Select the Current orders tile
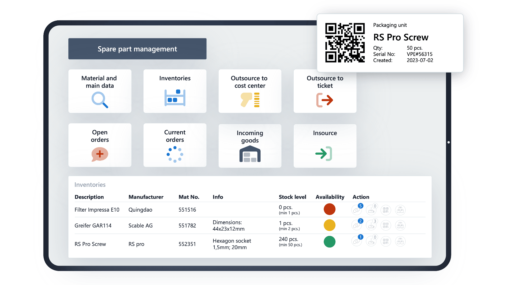Image resolution: width=507 pixels, height=285 pixels. 175,145
